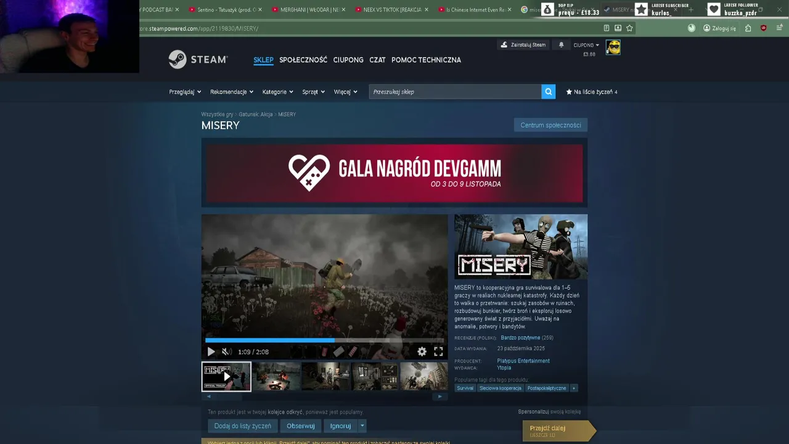The width and height of the screenshot is (789, 444).
Task: Click the Obserwuj button
Action: 301,425
